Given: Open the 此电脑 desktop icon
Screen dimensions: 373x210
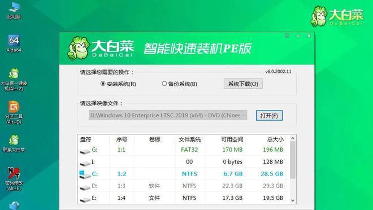Looking at the screenshot, I should [x=14, y=10].
